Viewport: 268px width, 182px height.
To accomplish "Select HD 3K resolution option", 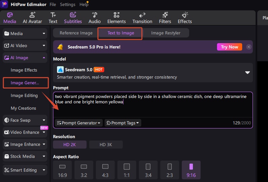I will 106,145.
